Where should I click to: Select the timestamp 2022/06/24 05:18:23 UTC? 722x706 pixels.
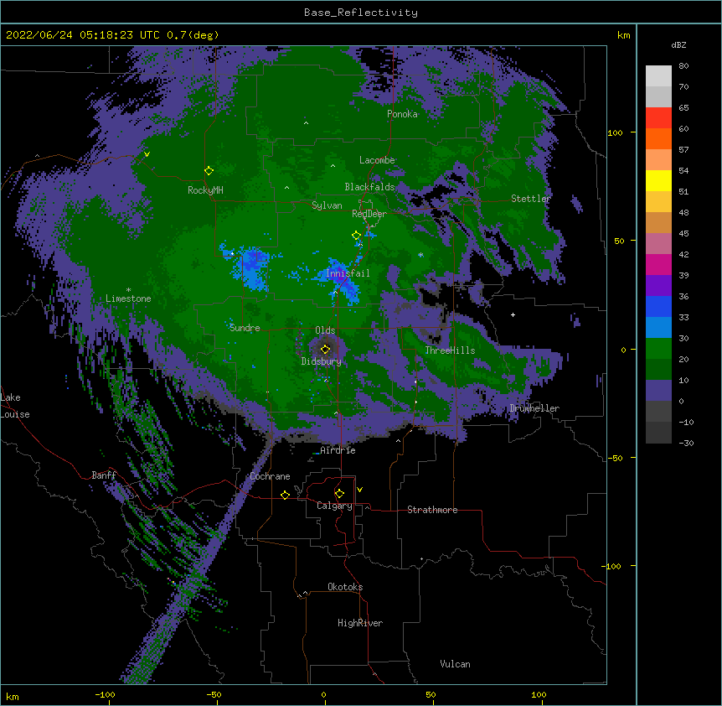[82, 35]
